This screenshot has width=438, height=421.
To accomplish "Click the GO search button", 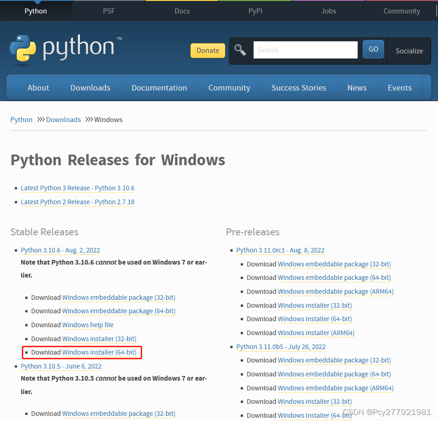I will (373, 49).
